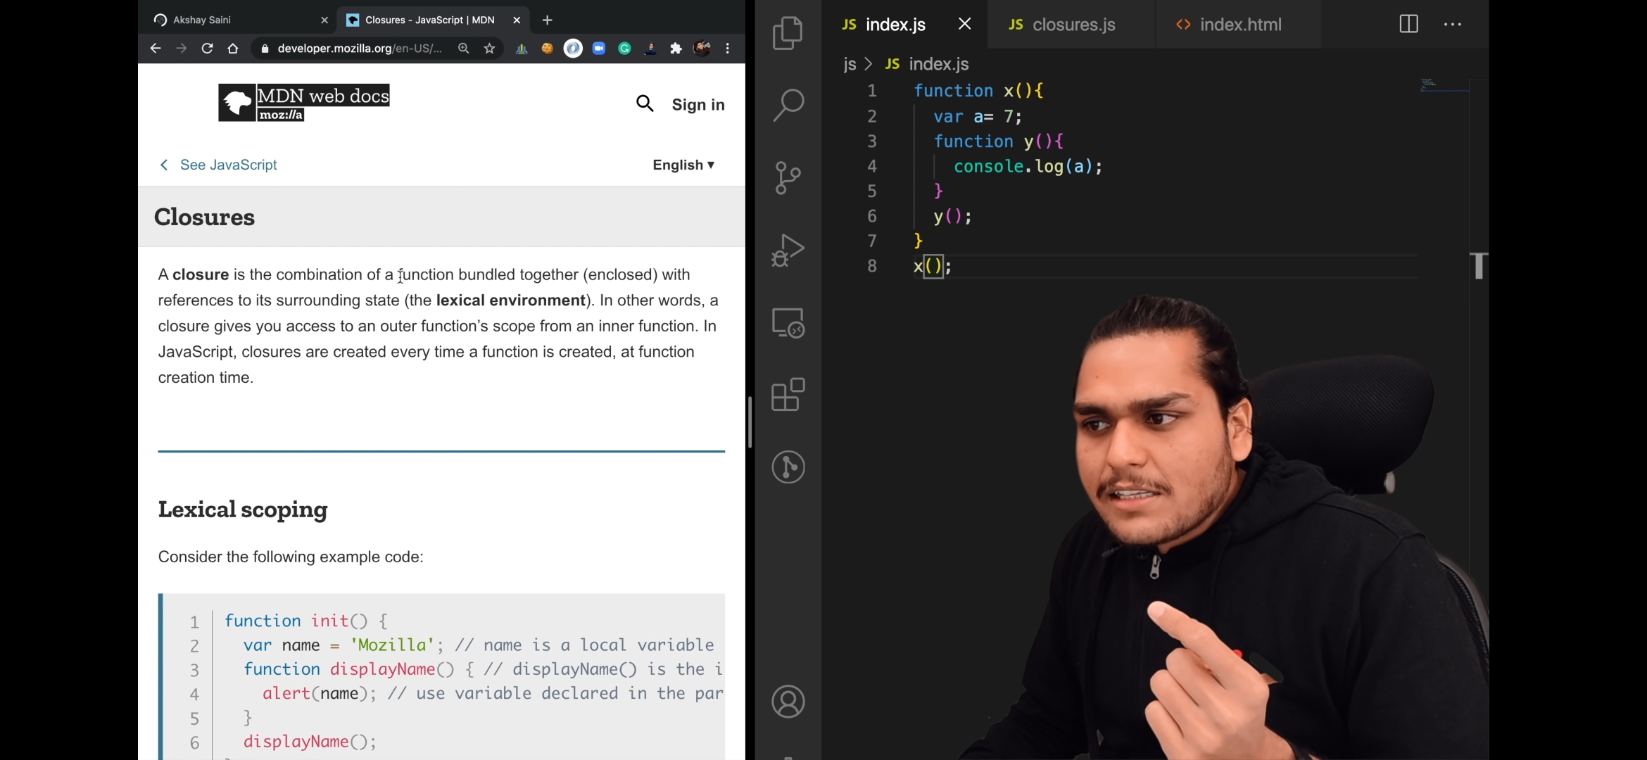Click the MDN search magnifier icon

tap(645, 104)
